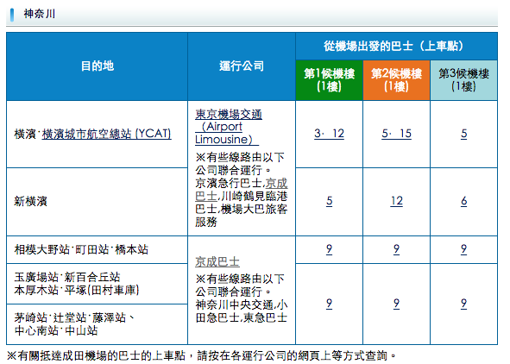
Task: Open 橫濱城市航空總站 (YCAT) link
Action: click(x=106, y=134)
